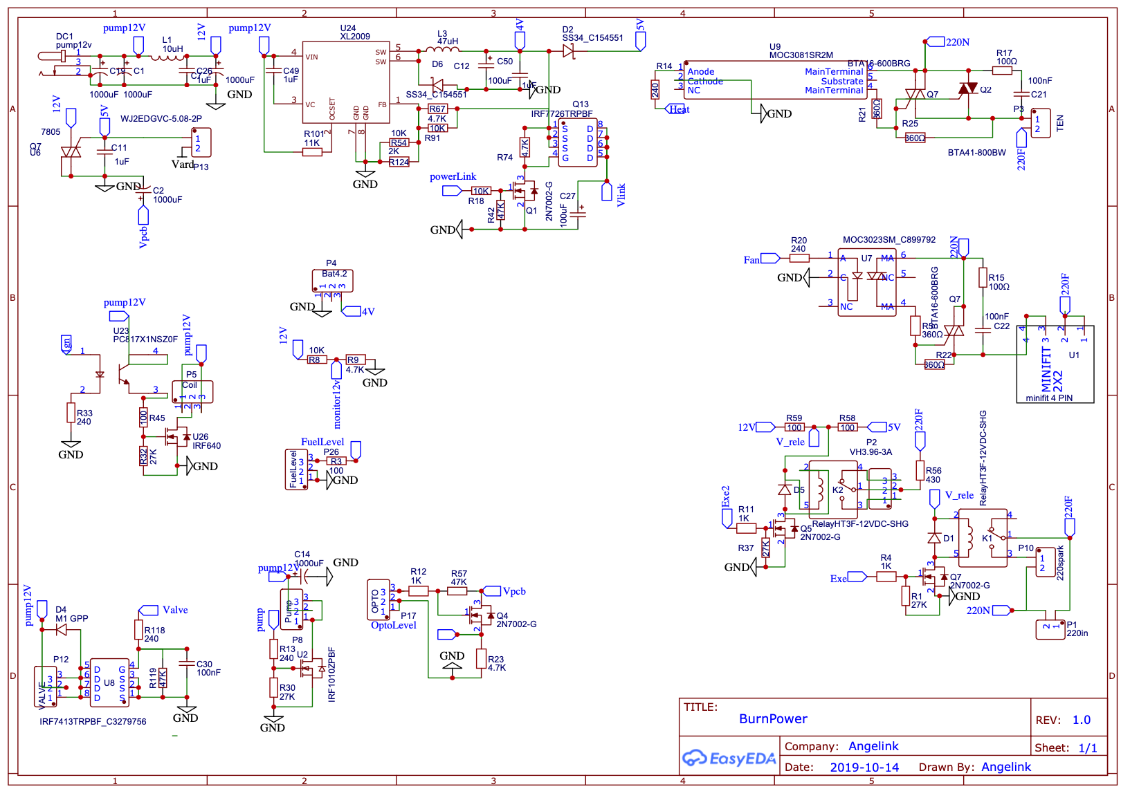Screen dimensions: 1121x791
Task: Select the minifit 4 PIN label
Action: [1049, 398]
